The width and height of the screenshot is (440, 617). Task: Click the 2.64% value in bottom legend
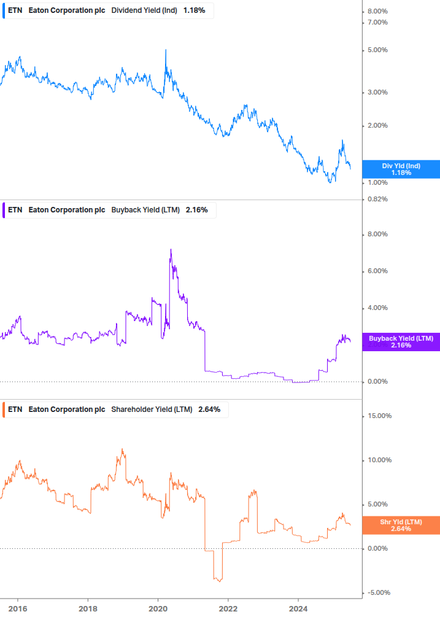[209, 409]
